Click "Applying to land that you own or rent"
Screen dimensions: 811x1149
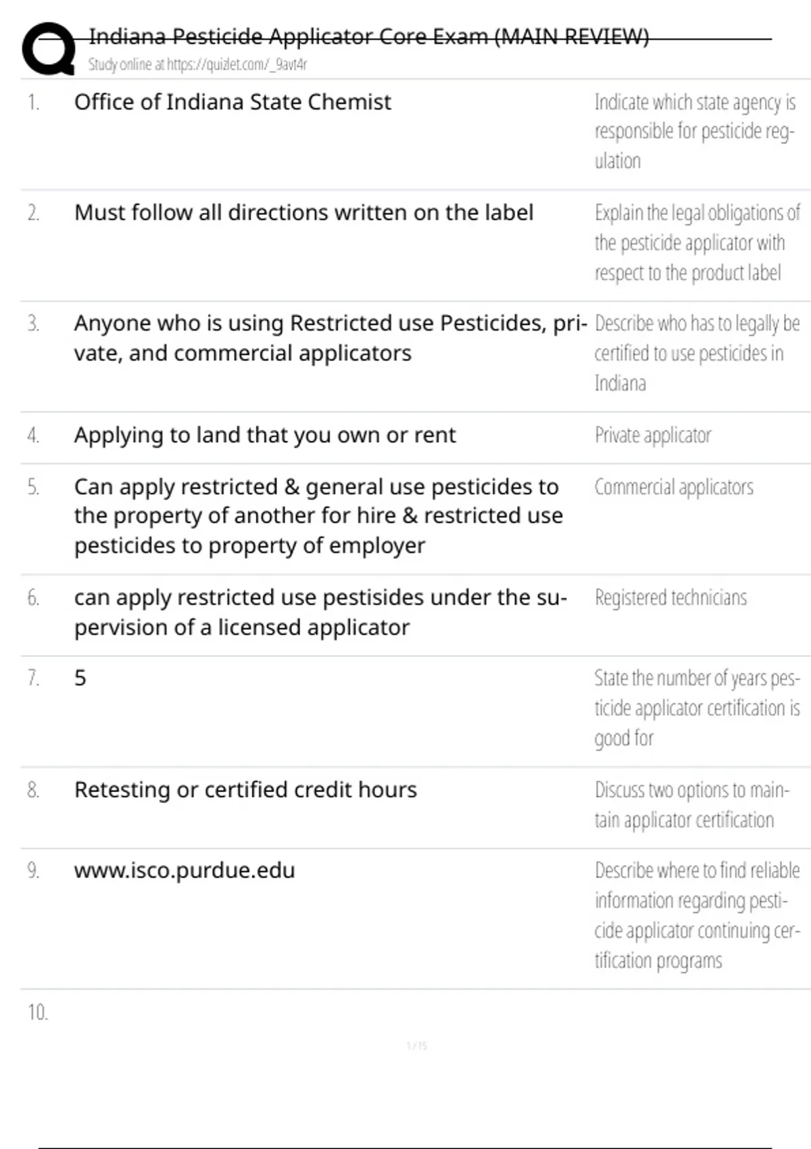pos(265,435)
